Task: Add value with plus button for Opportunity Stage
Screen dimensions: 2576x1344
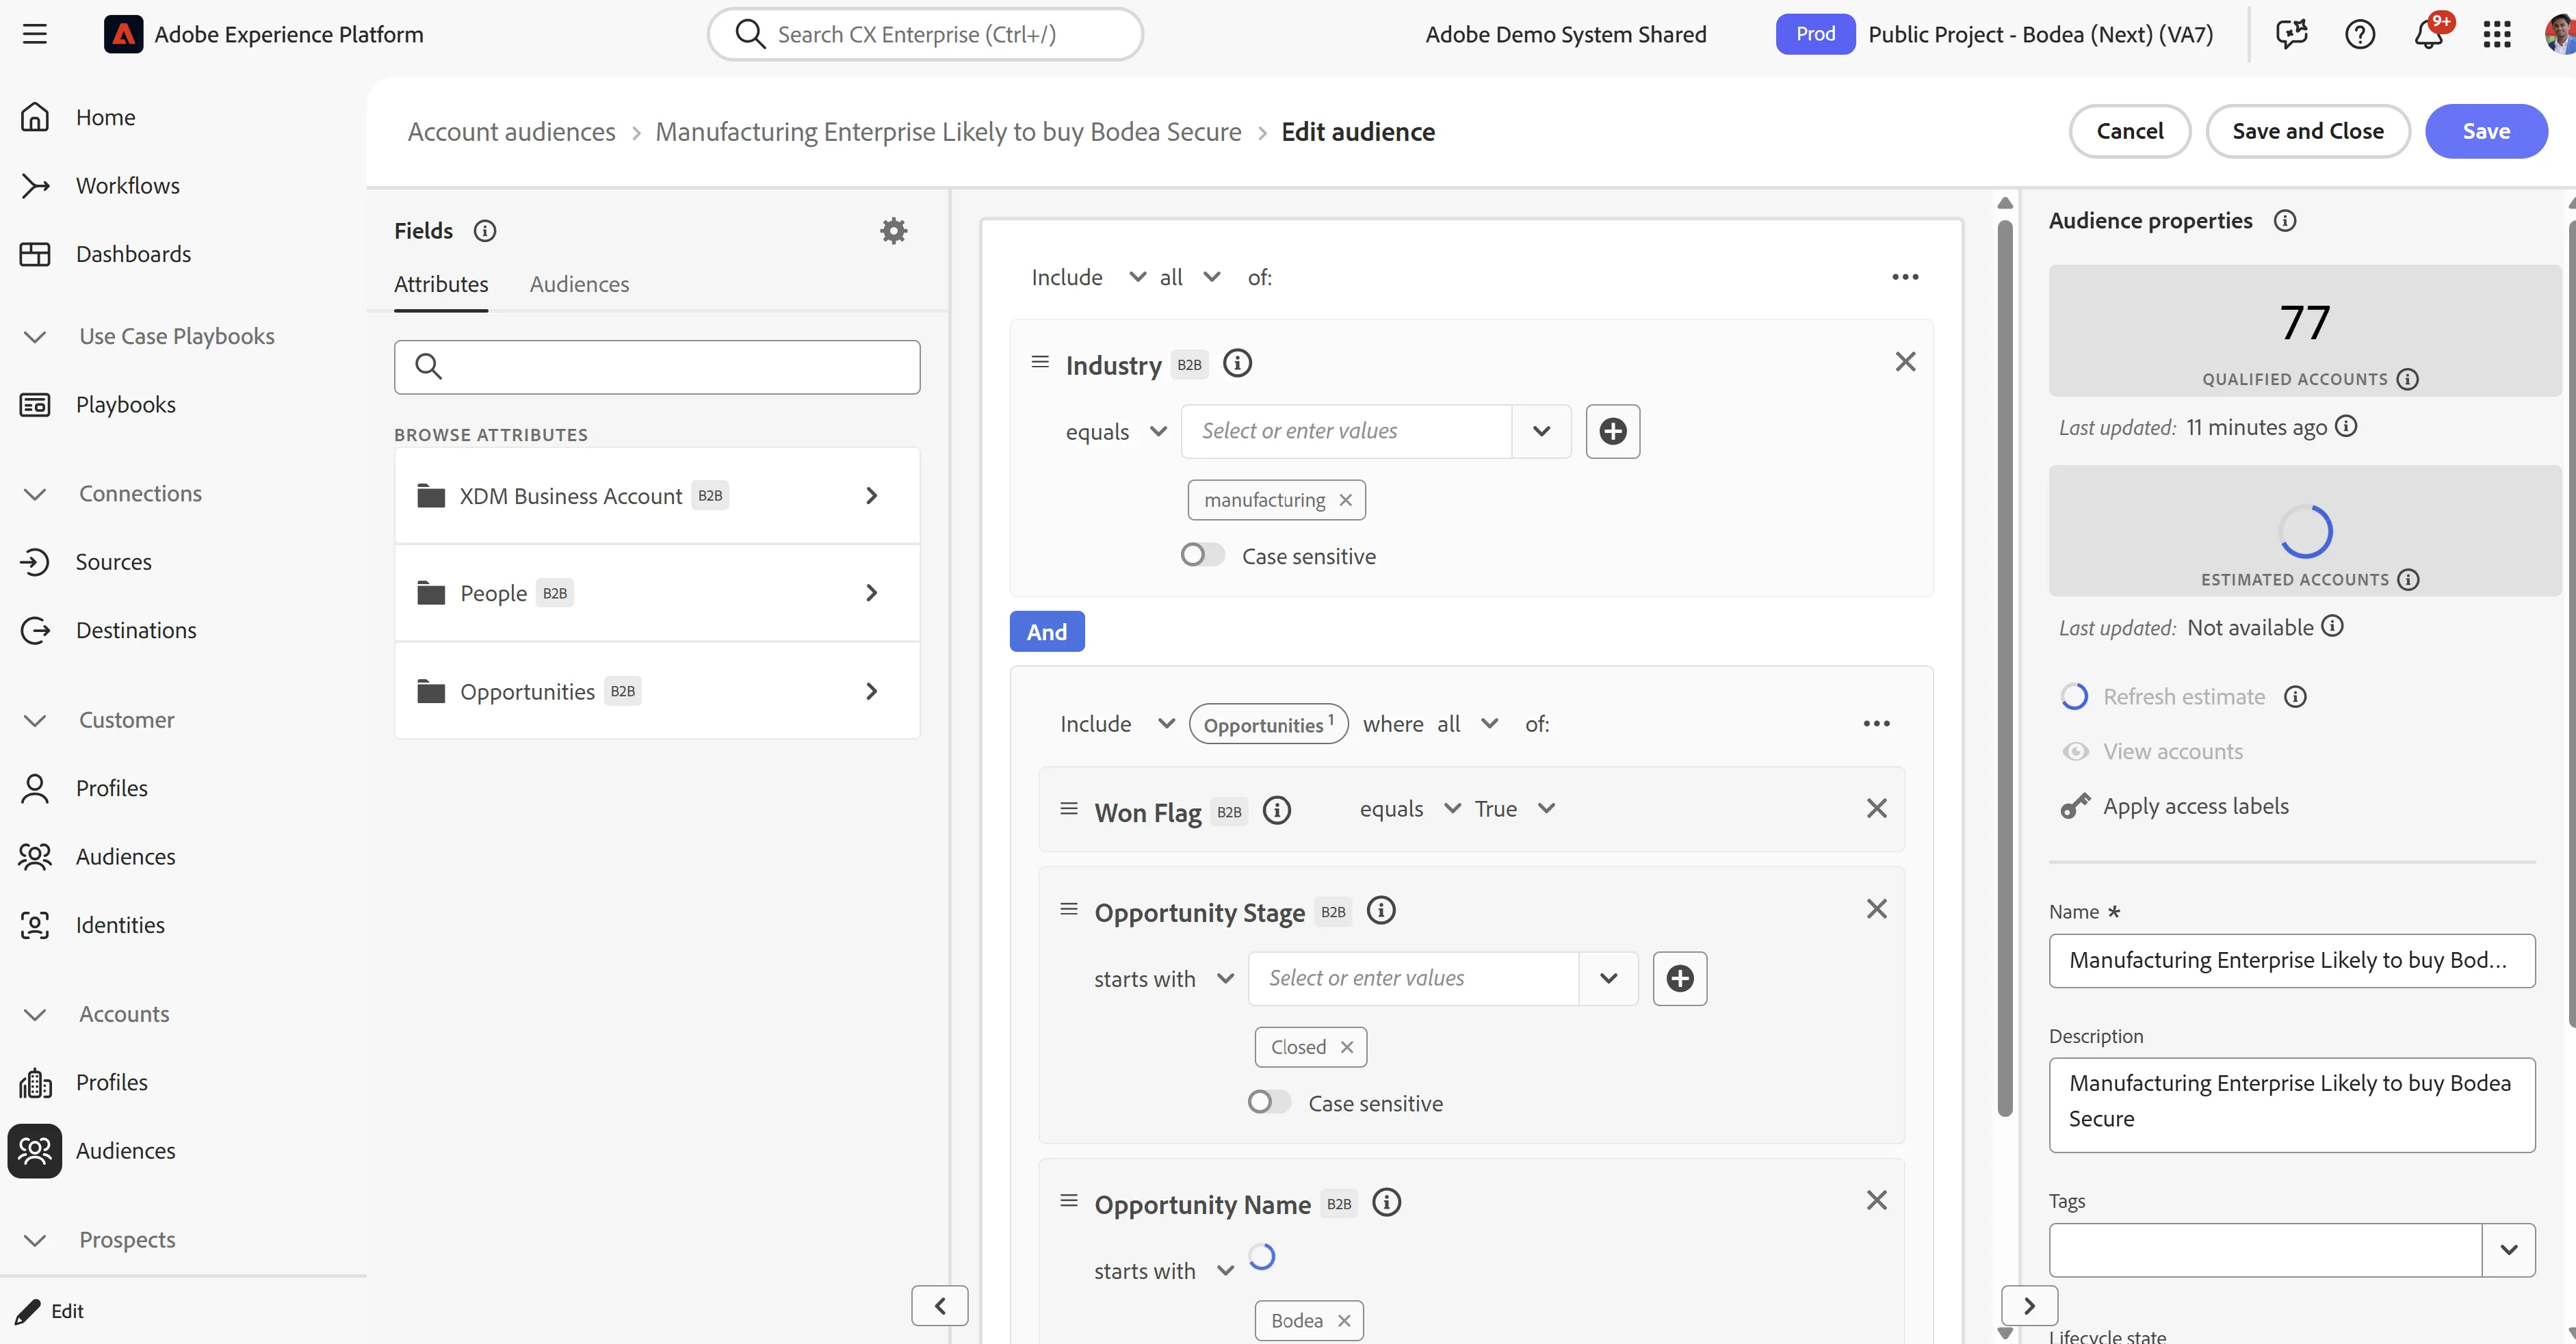Action: [1680, 978]
